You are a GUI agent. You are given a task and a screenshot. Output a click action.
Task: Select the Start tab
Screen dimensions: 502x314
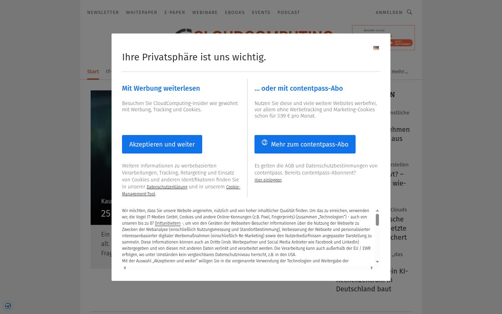[93, 72]
